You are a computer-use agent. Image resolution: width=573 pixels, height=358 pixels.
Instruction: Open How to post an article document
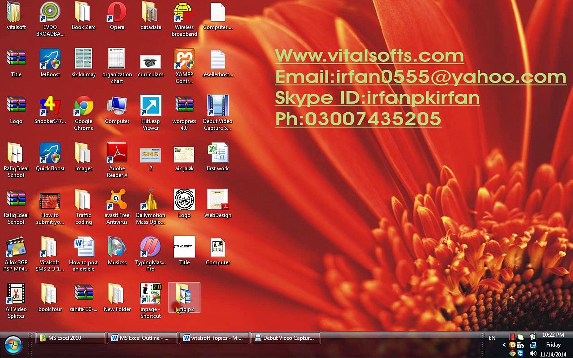84,254
